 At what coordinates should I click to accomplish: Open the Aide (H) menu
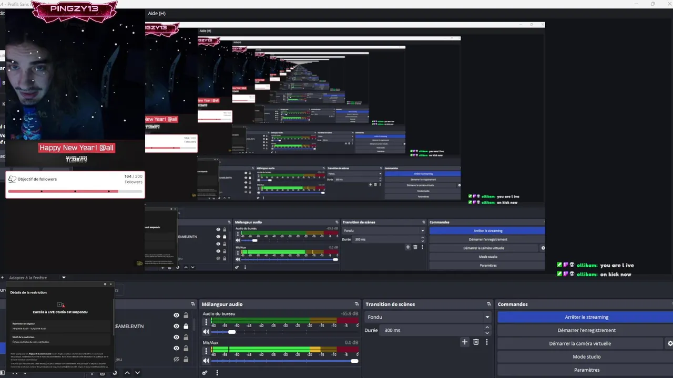click(157, 13)
